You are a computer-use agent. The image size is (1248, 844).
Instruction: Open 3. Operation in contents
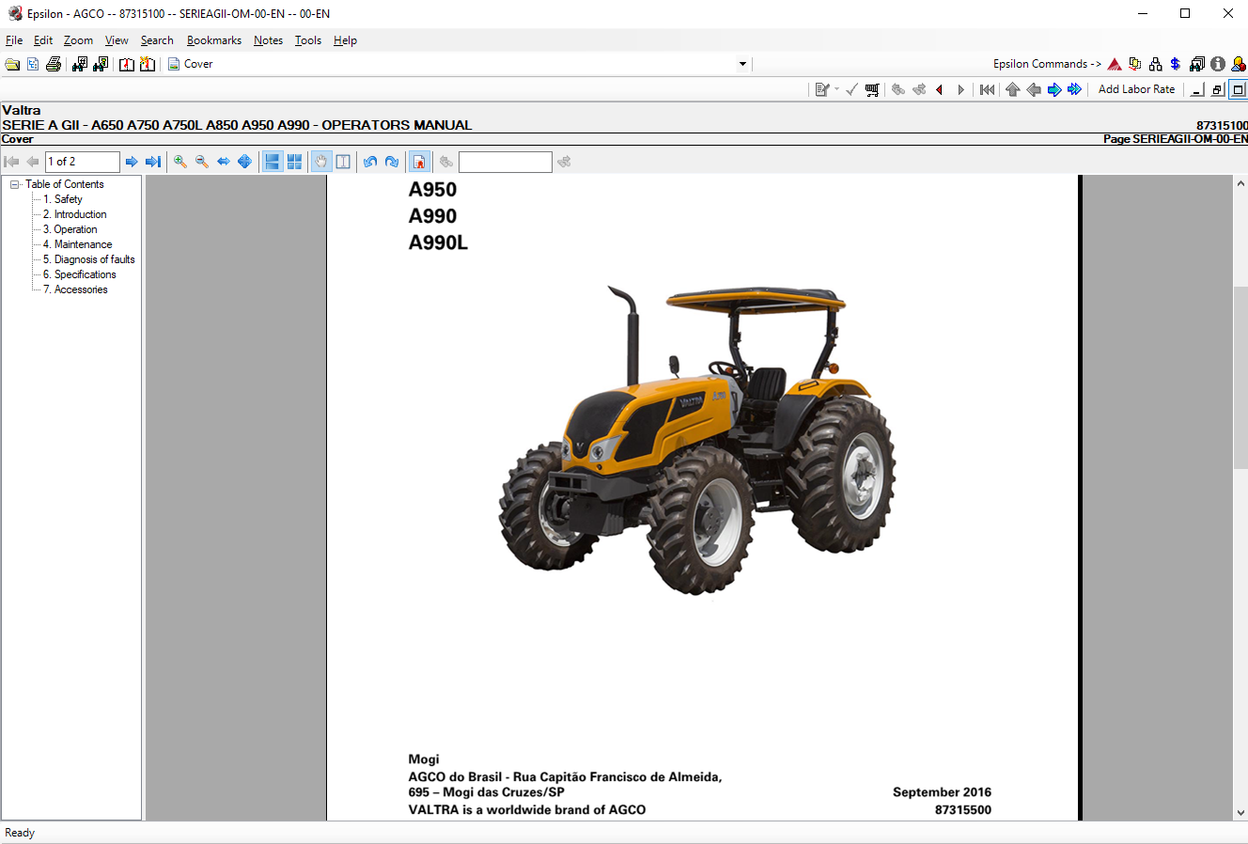(x=70, y=229)
